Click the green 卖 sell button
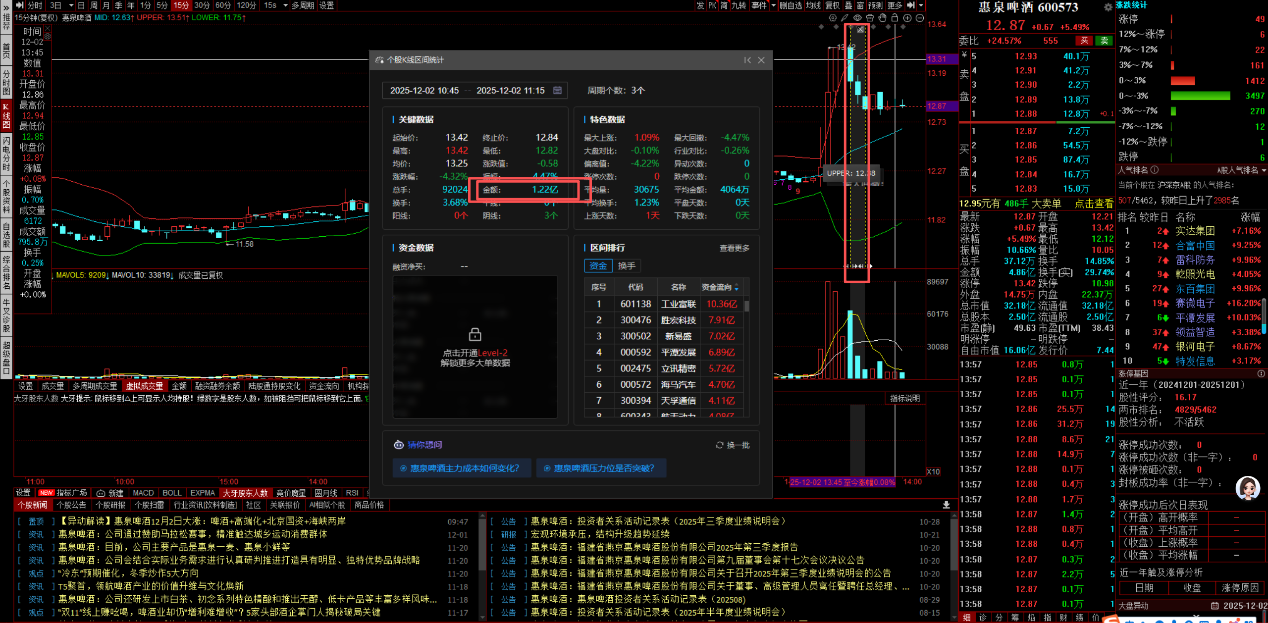 [1104, 41]
